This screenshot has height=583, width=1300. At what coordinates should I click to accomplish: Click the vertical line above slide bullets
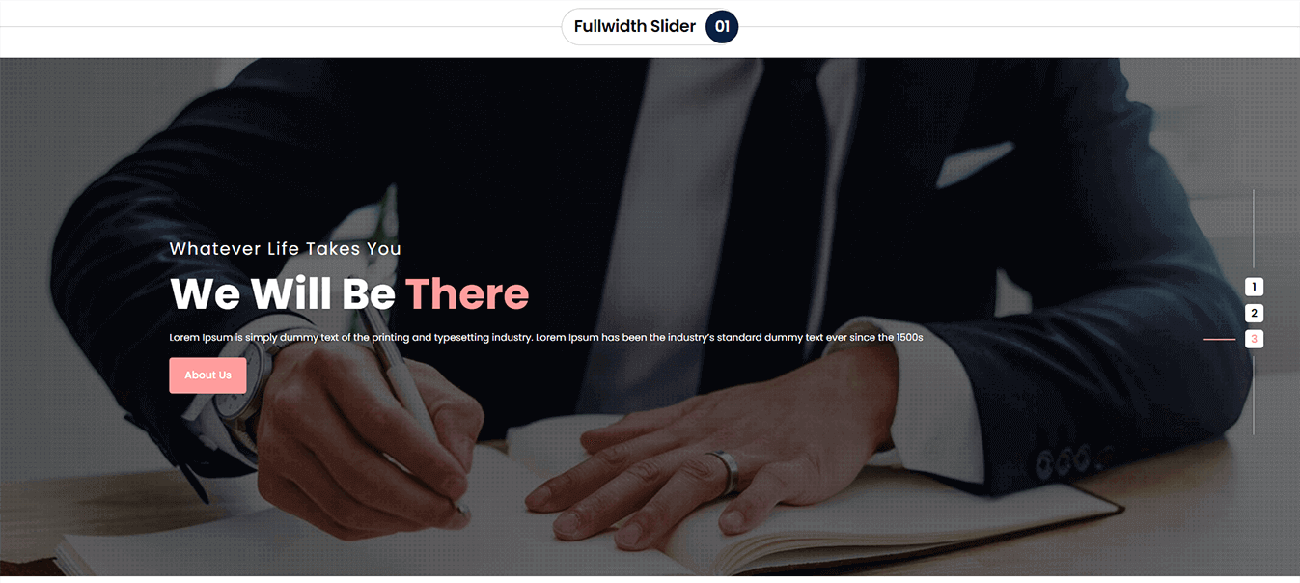1254,228
